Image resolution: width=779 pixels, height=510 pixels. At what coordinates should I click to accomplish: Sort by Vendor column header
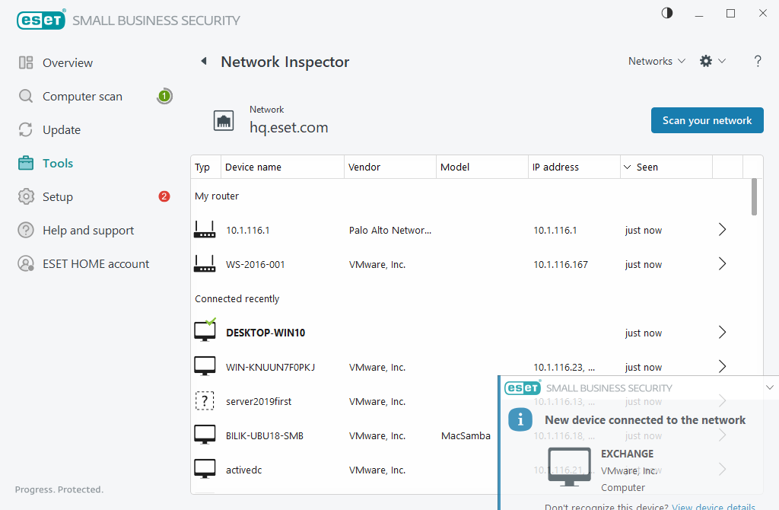click(390, 167)
